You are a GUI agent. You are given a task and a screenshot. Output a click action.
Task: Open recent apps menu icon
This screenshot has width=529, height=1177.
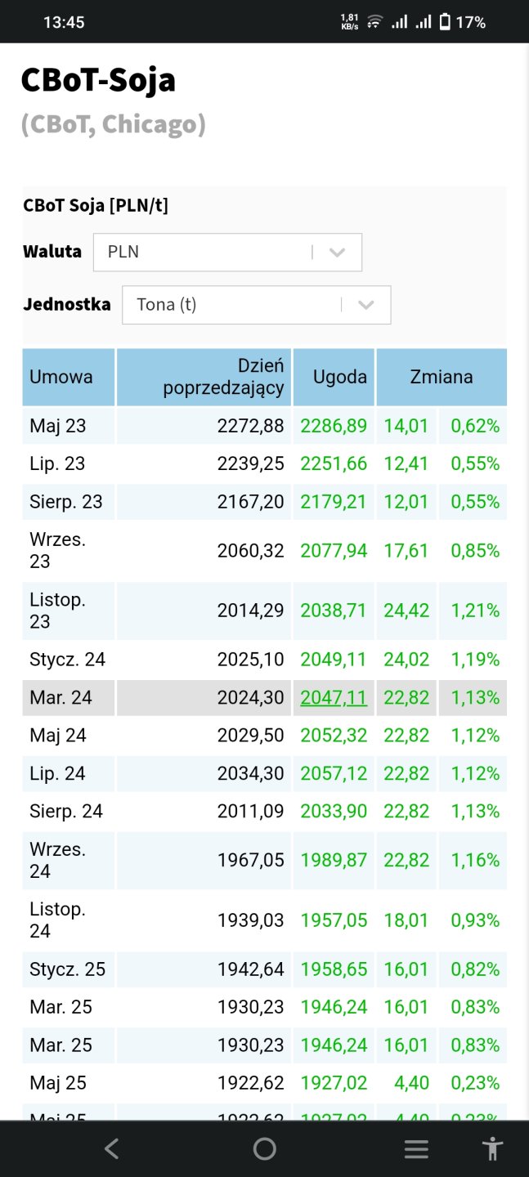click(416, 1149)
